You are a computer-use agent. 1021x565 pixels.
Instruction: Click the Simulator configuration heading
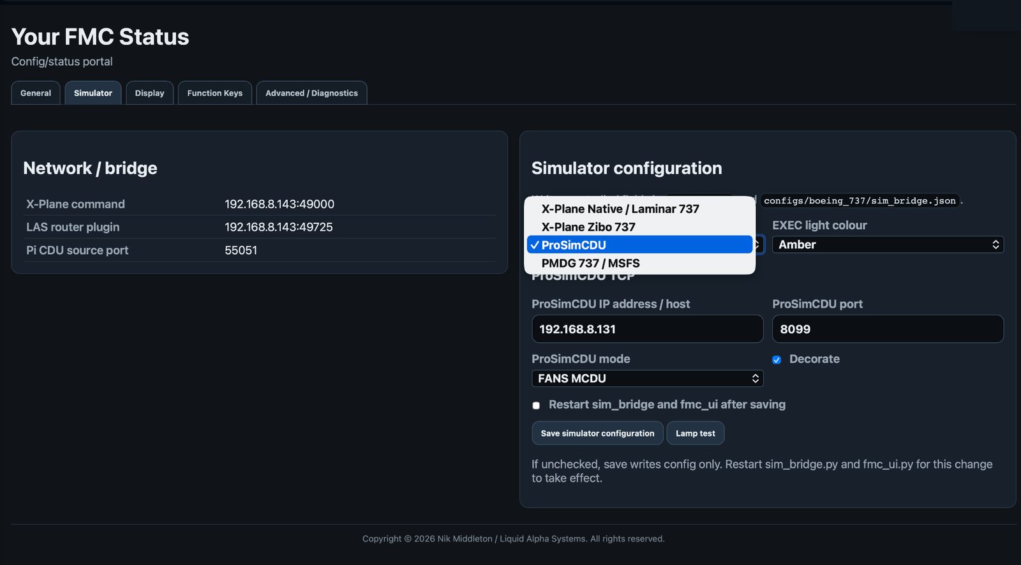pyautogui.click(x=627, y=168)
